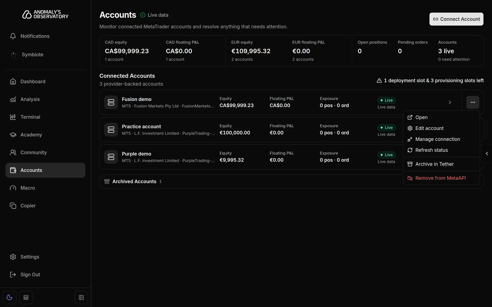The image size is (492, 307).
Task: Choose Open from the context menu
Action: [x=441, y=117]
